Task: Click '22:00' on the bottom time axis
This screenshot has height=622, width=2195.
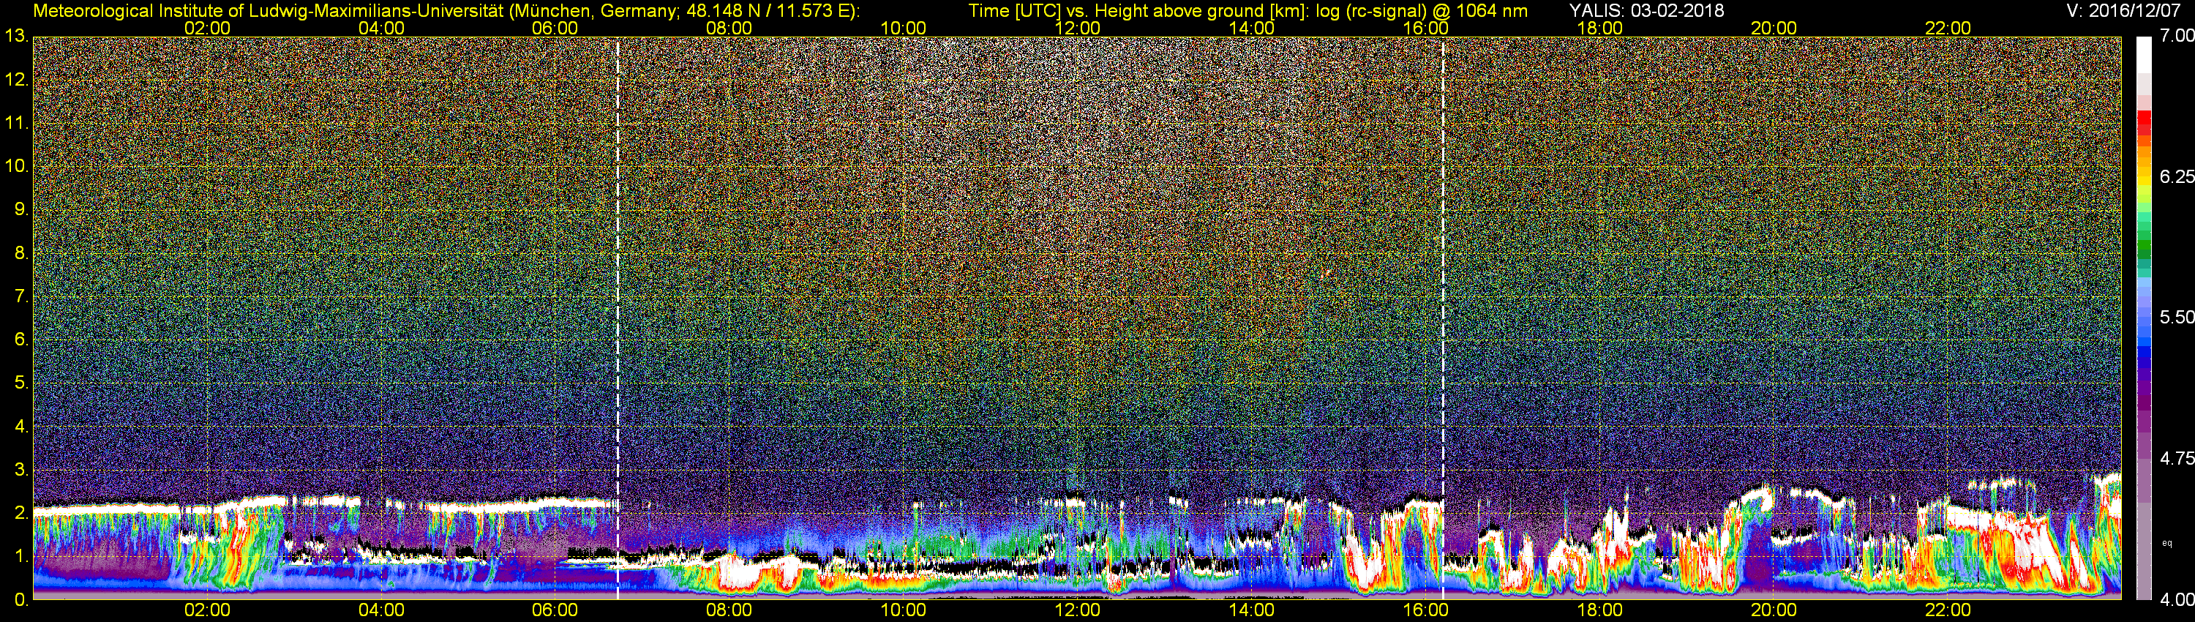Action: tap(1948, 610)
